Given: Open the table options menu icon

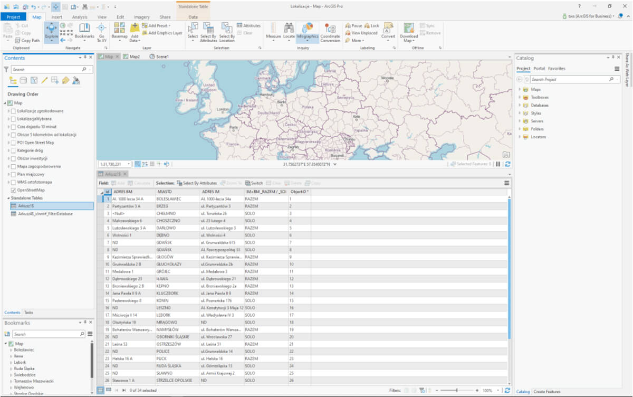Looking at the screenshot, I should pyautogui.click(x=506, y=183).
